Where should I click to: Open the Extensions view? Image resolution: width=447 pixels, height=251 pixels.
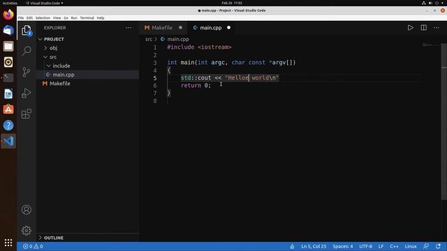point(27,114)
